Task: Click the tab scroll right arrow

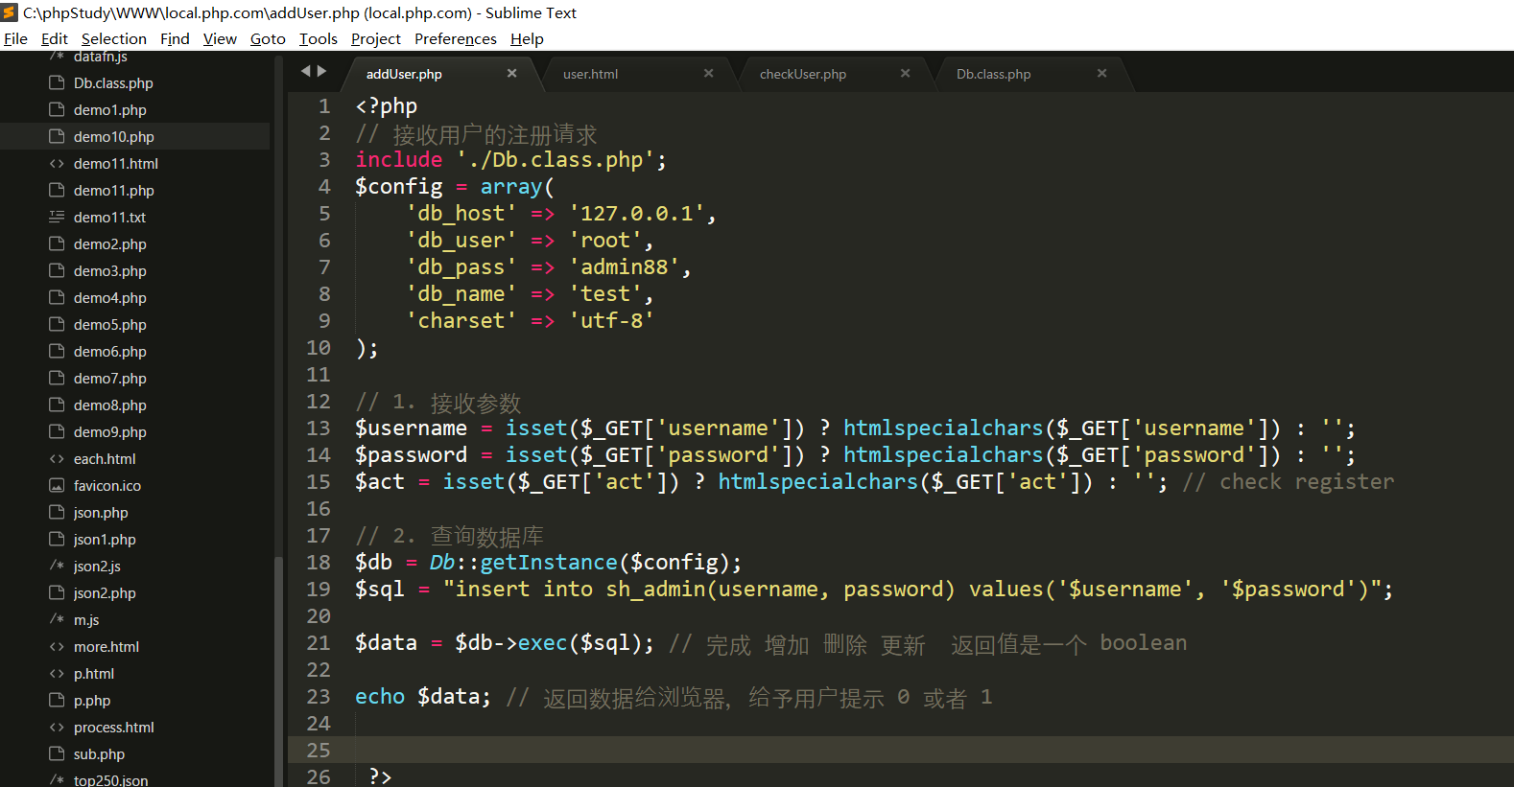Action: [x=322, y=71]
